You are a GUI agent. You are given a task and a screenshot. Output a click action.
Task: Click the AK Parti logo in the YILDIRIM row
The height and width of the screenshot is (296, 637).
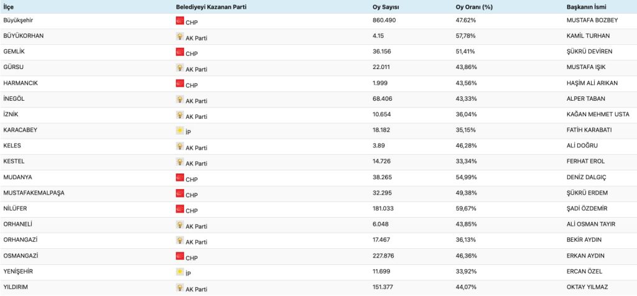click(x=180, y=288)
